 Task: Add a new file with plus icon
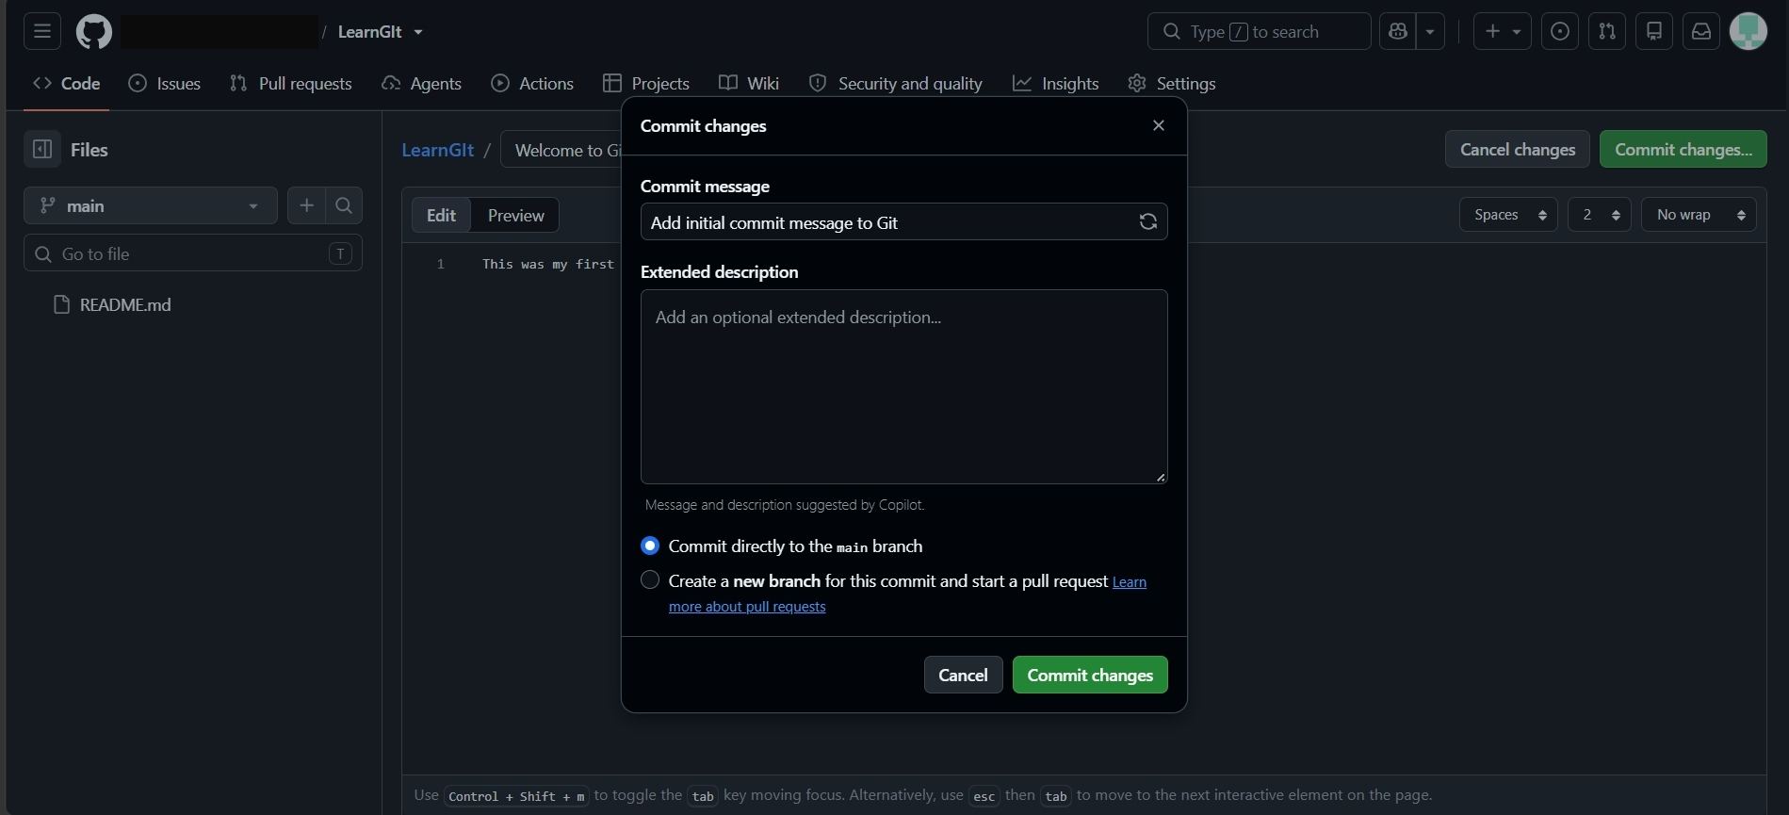[306, 205]
